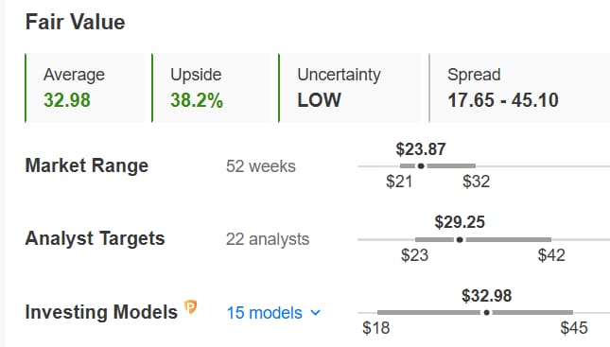The height and width of the screenshot is (347, 610).
Task: Click the $23.87 market price label
Action: point(421,149)
